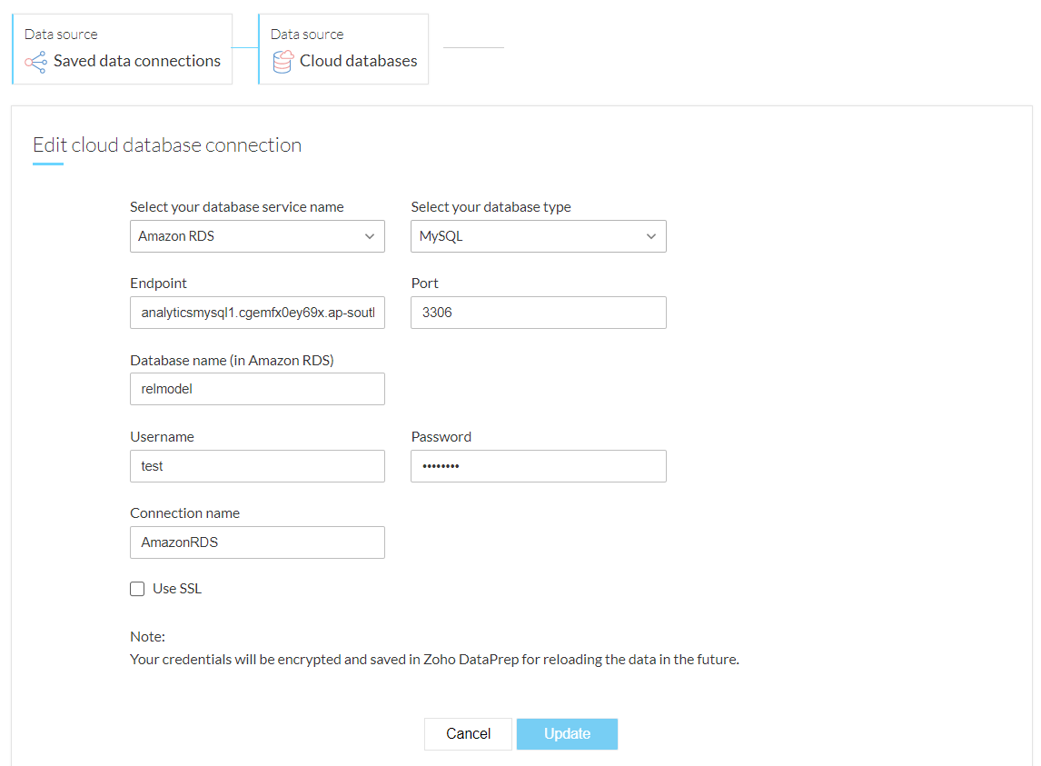The image size is (1041, 766).
Task: Open the Saved data connections step
Action: (x=123, y=49)
